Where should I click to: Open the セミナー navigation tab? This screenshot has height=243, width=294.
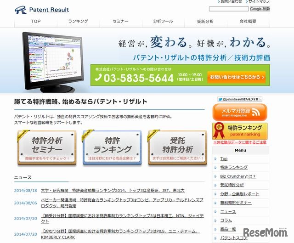121,22
